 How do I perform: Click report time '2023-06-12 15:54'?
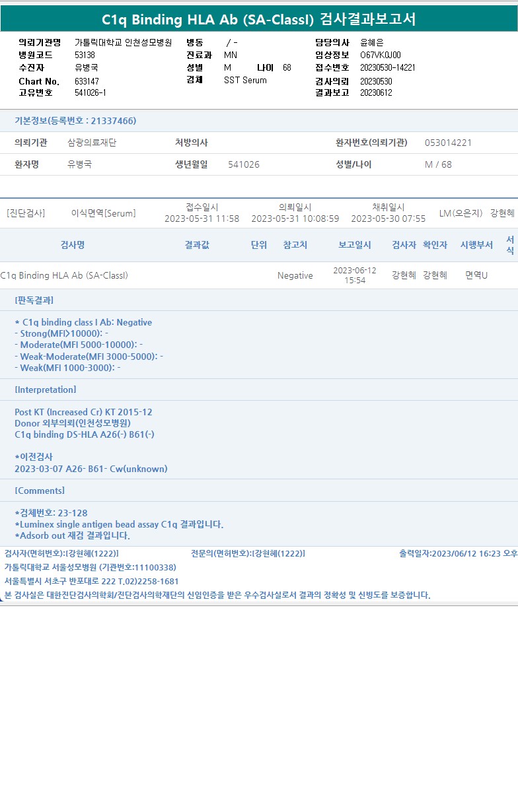[x=355, y=275]
